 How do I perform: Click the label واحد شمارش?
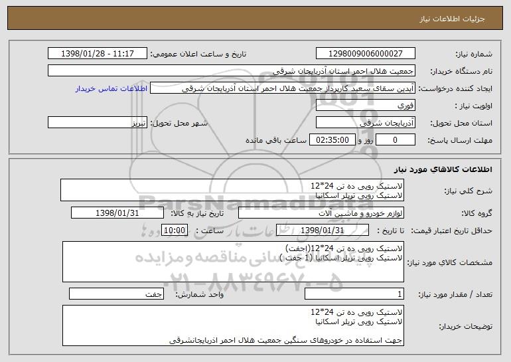pos(200,294)
